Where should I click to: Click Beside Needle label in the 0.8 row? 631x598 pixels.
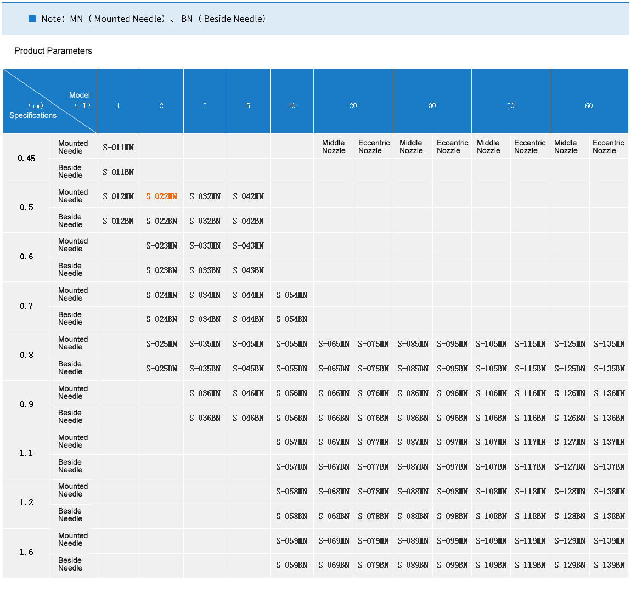click(70, 368)
